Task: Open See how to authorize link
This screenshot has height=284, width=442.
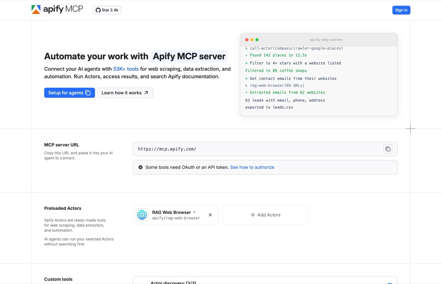Action: 252,167
